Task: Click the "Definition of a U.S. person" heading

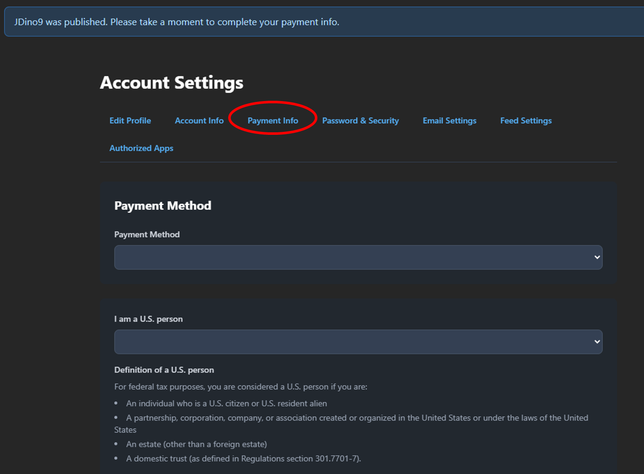Action: (164, 370)
